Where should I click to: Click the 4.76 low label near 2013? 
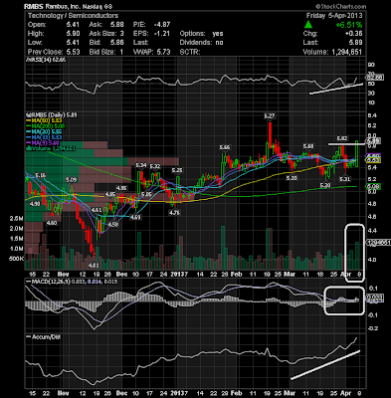coord(174,213)
